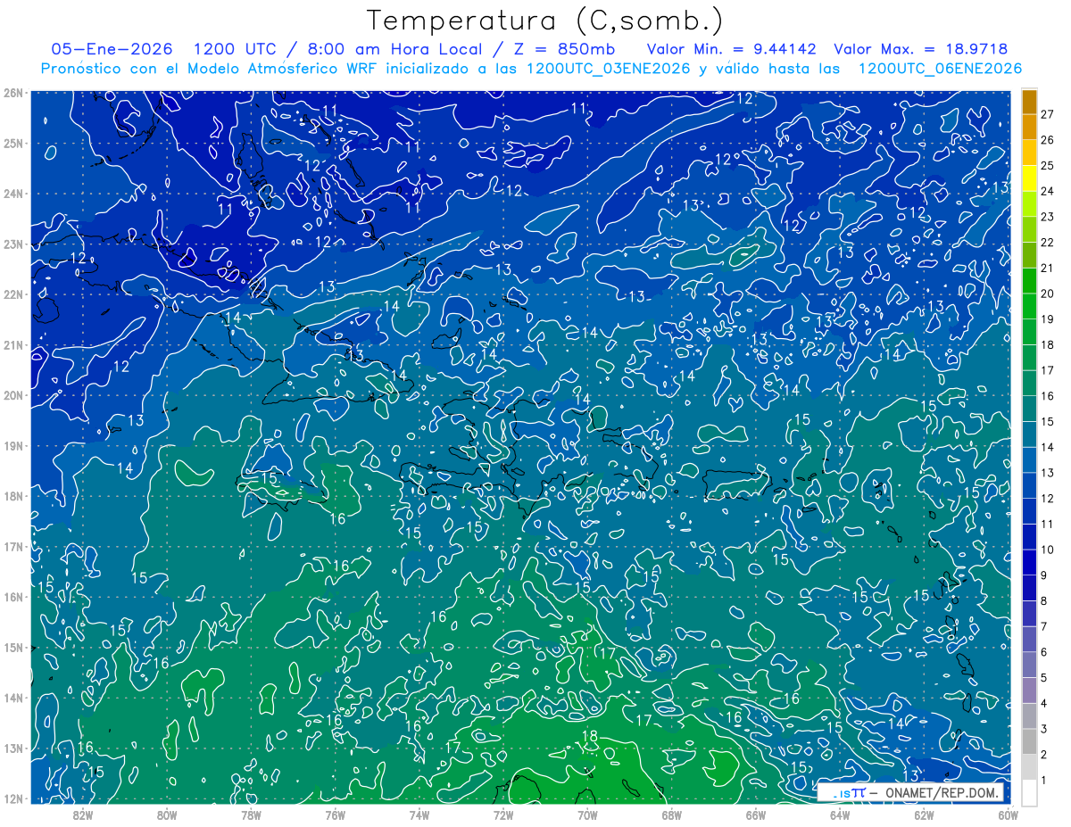Click the '60W' longitude axis label
1071x827 pixels.
click(1008, 814)
